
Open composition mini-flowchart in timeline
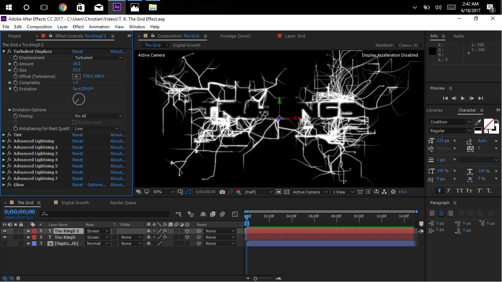(x=178, y=214)
